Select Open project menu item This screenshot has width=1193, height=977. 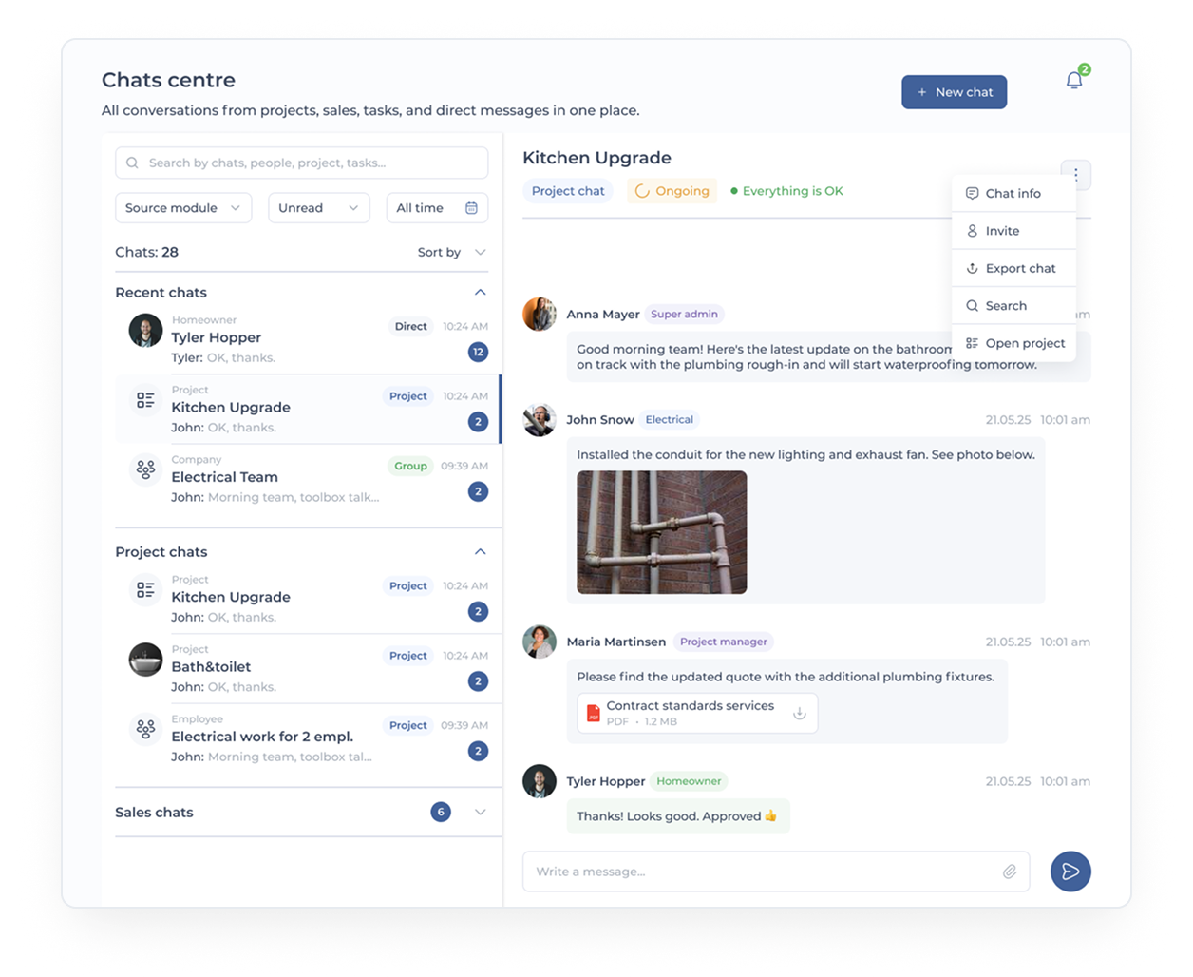click(x=1013, y=343)
